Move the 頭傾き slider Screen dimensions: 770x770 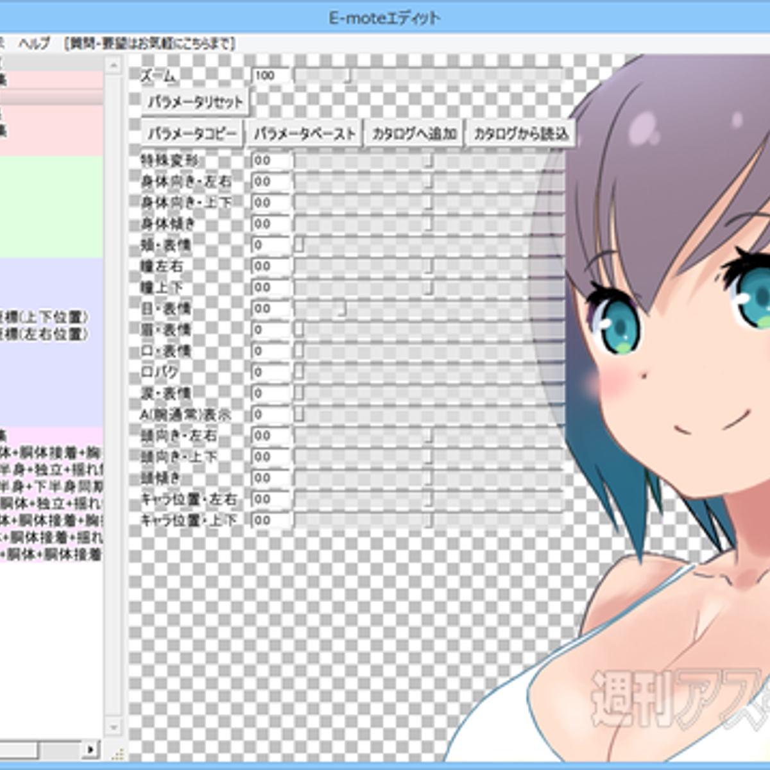tap(429, 478)
